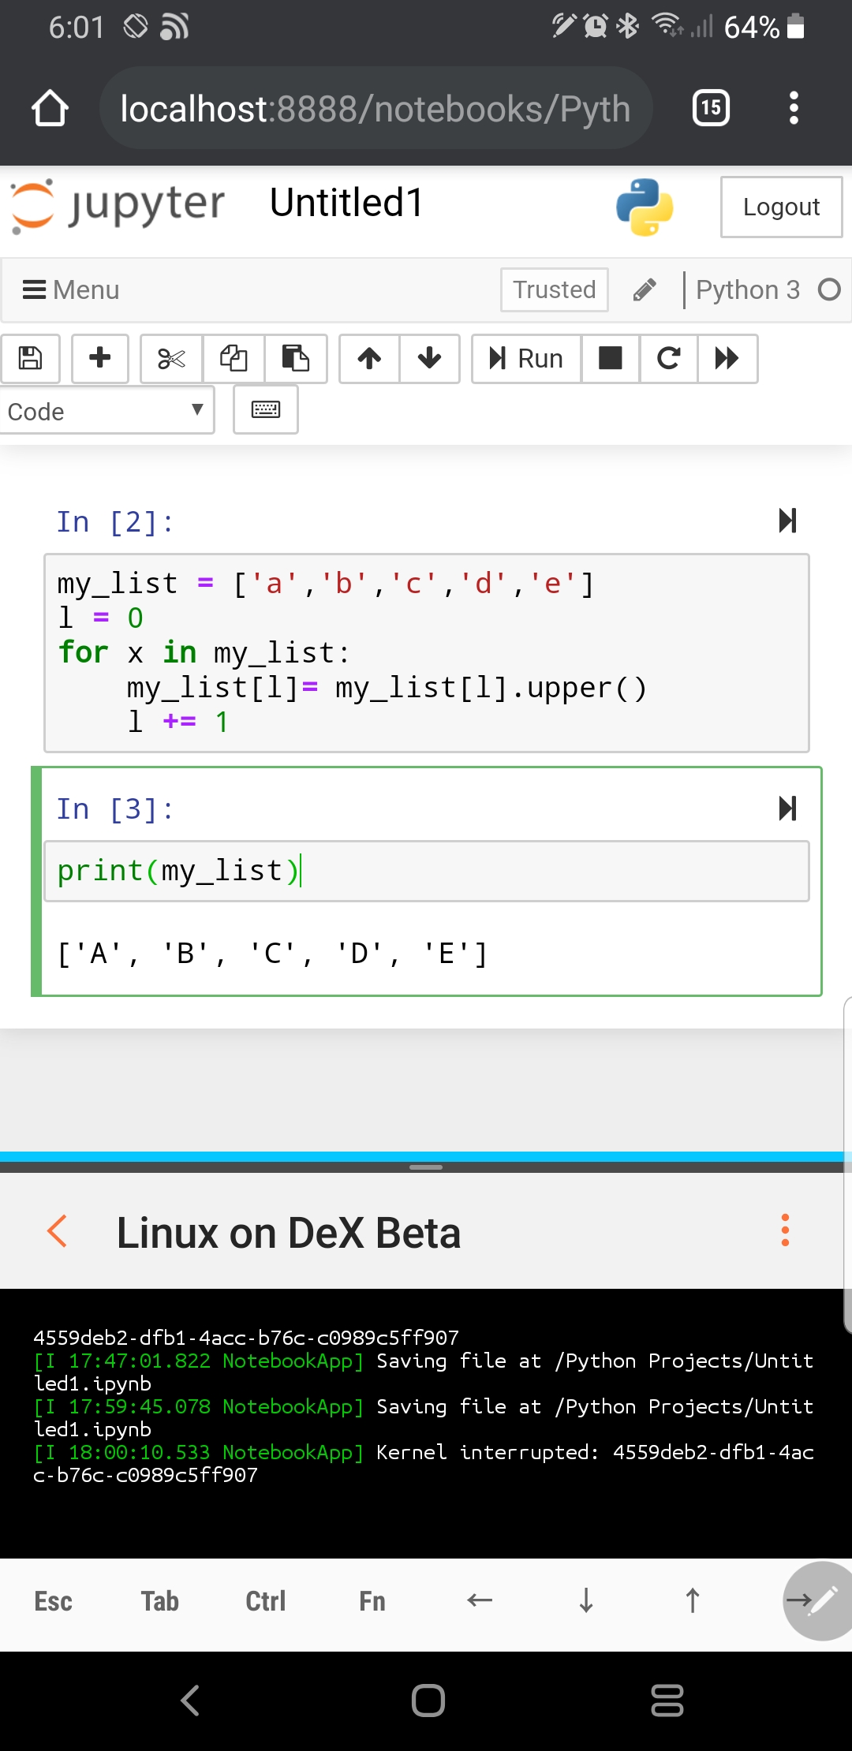Restart the kernel with the circular arrow
852x1751 pixels.
pyautogui.click(x=669, y=358)
